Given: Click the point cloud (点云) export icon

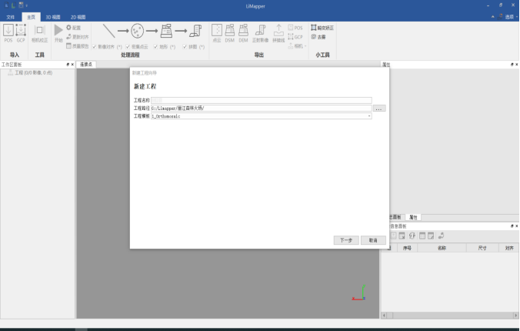Looking at the screenshot, I should point(217,32).
